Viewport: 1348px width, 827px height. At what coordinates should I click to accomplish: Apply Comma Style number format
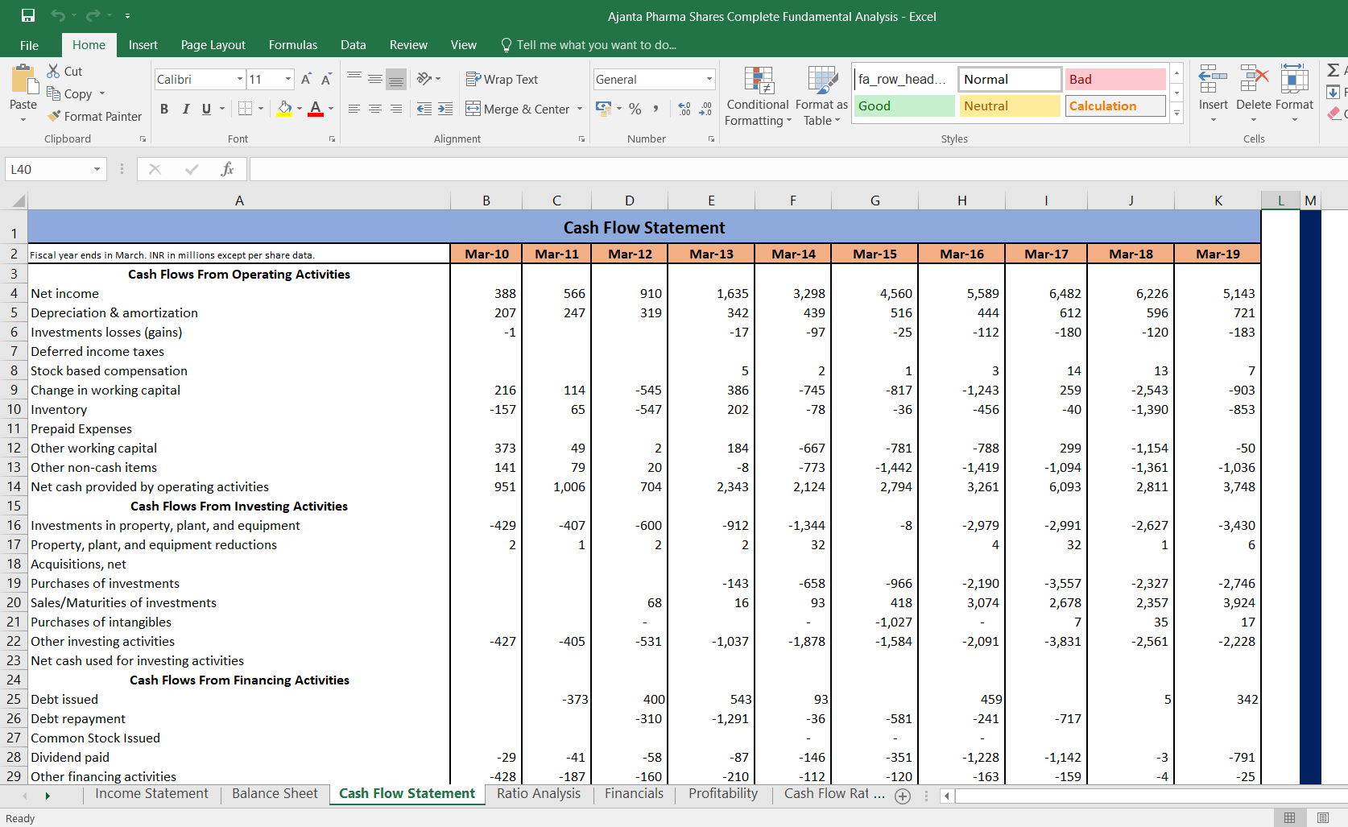click(655, 109)
